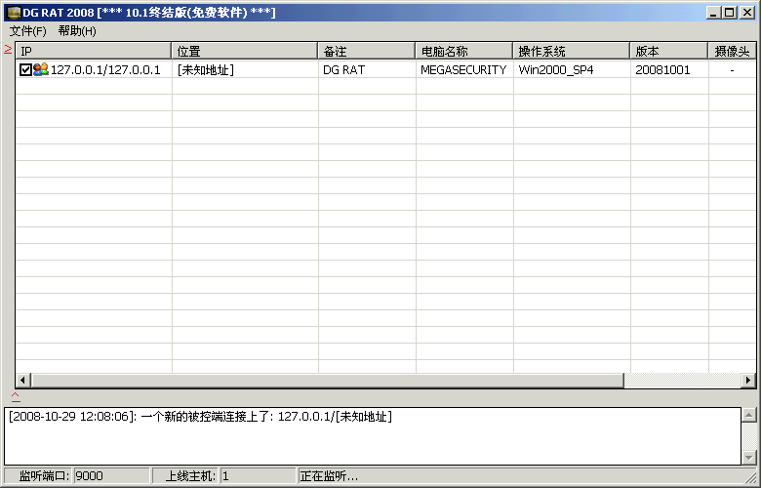Click the 版本 column header
The height and width of the screenshot is (488, 761).
668,51
